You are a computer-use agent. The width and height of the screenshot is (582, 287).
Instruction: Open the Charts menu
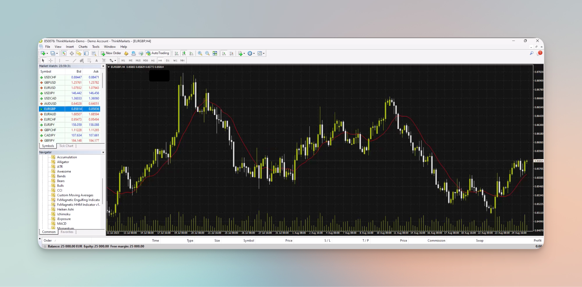pyautogui.click(x=83, y=47)
